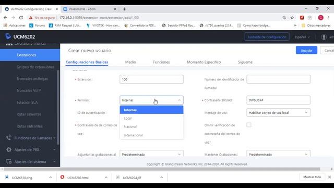334x188 pixels.
Task: Open UCM6510.png download options arrow
Action: coord(51,178)
